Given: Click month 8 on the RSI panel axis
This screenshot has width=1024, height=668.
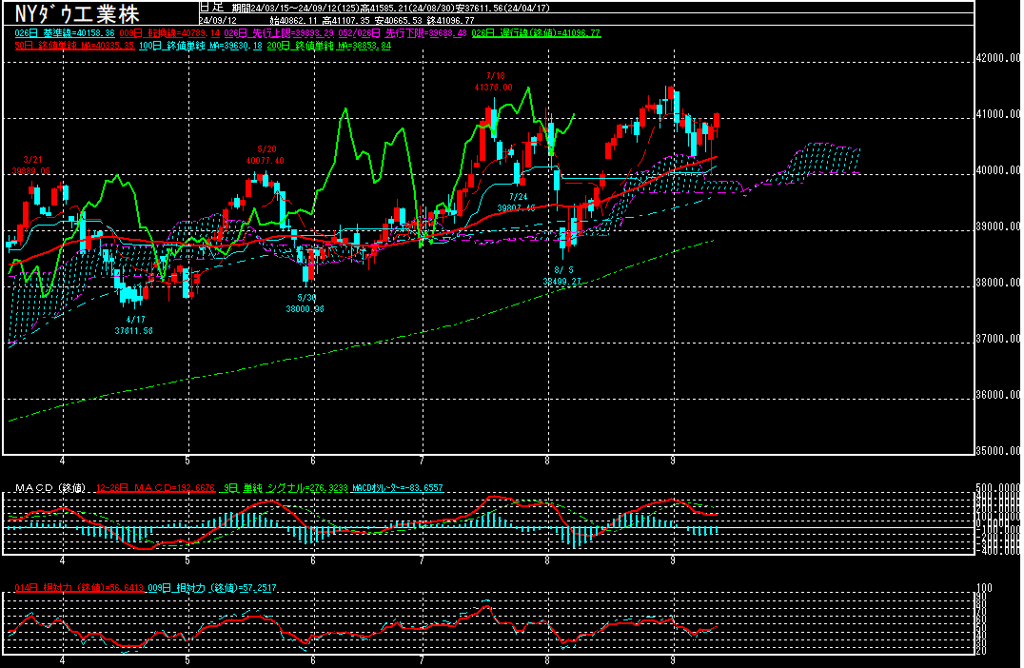Looking at the screenshot, I should (547, 660).
